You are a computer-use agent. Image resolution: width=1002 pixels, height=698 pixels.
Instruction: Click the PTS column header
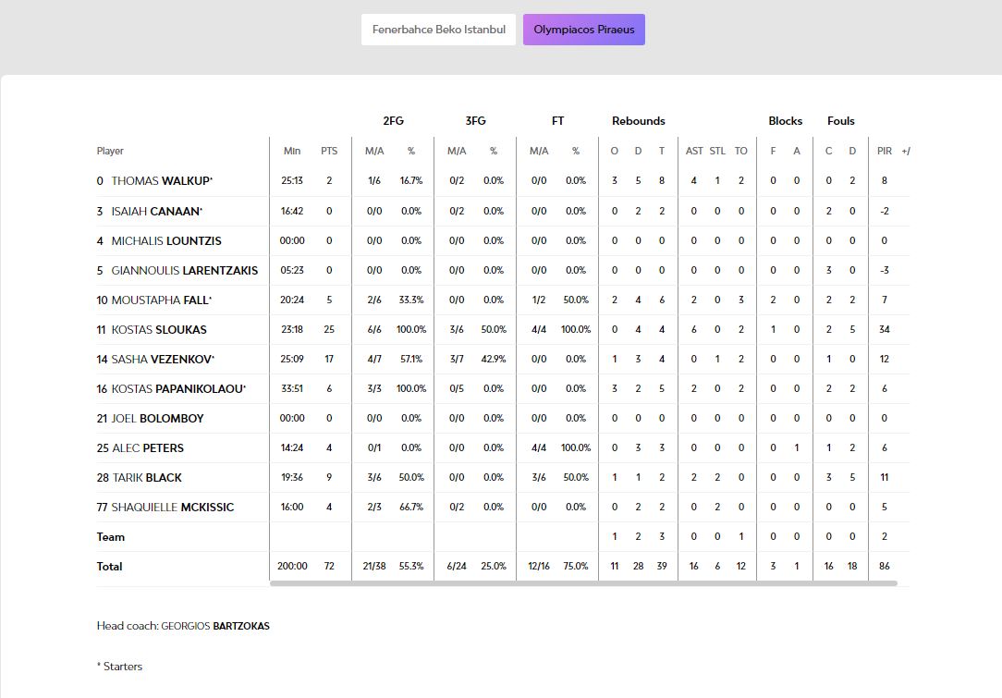(x=329, y=151)
